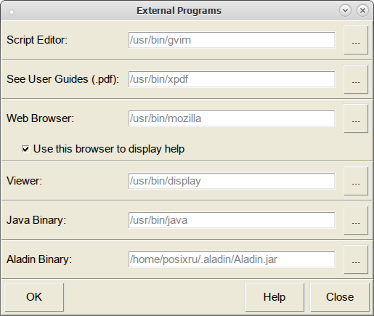Click the Web Browser path field
Viewport: 374px width, 316px height.
click(232, 118)
